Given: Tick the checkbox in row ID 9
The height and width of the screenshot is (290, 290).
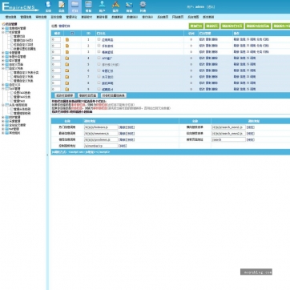Looking at the screenshot, I should click(x=99, y=89).
